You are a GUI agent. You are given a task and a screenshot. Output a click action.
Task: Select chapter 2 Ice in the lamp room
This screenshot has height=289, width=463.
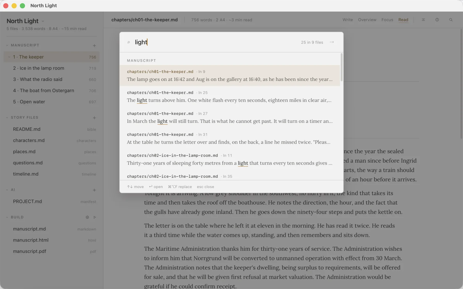pyautogui.click(x=51, y=68)
